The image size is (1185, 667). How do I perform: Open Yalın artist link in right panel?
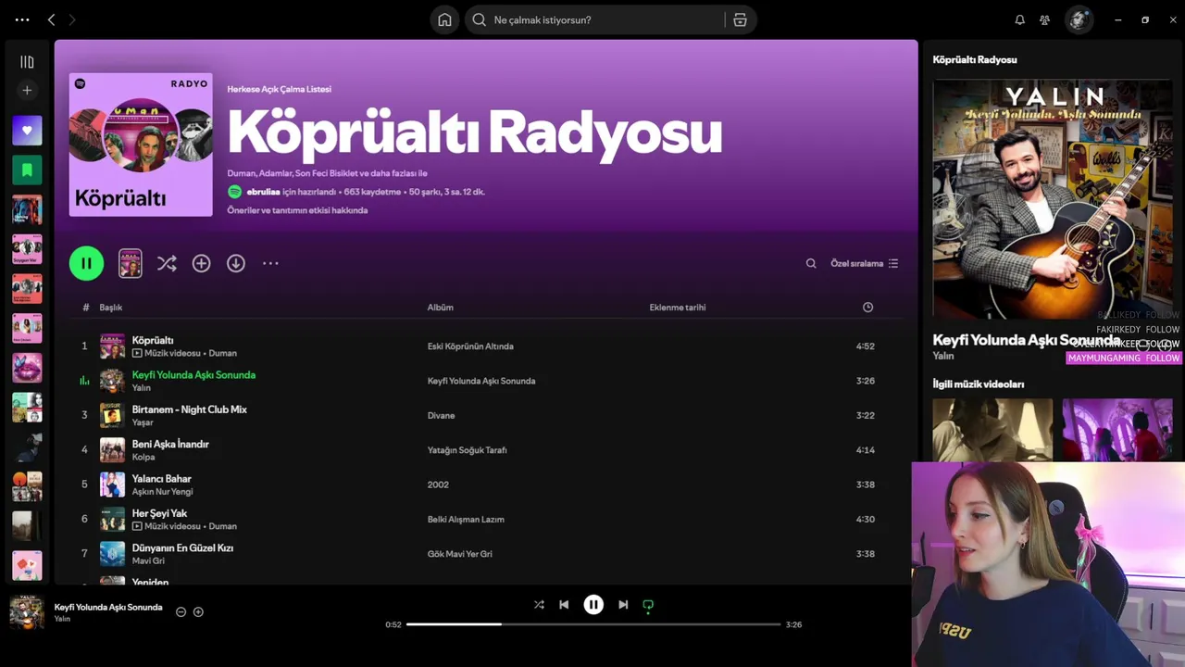tap(943, 356)
